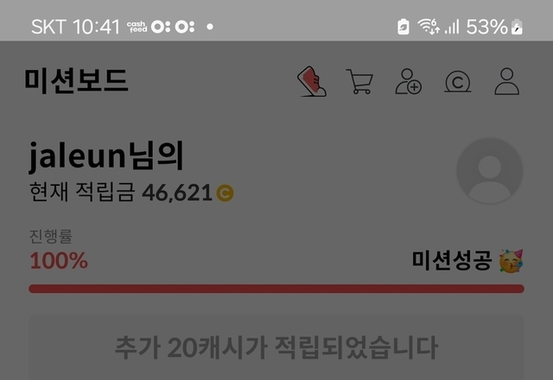Tap the 추가 20캐시가 적립되었습니다 banner
553x380 pixels.
[276, 347]
